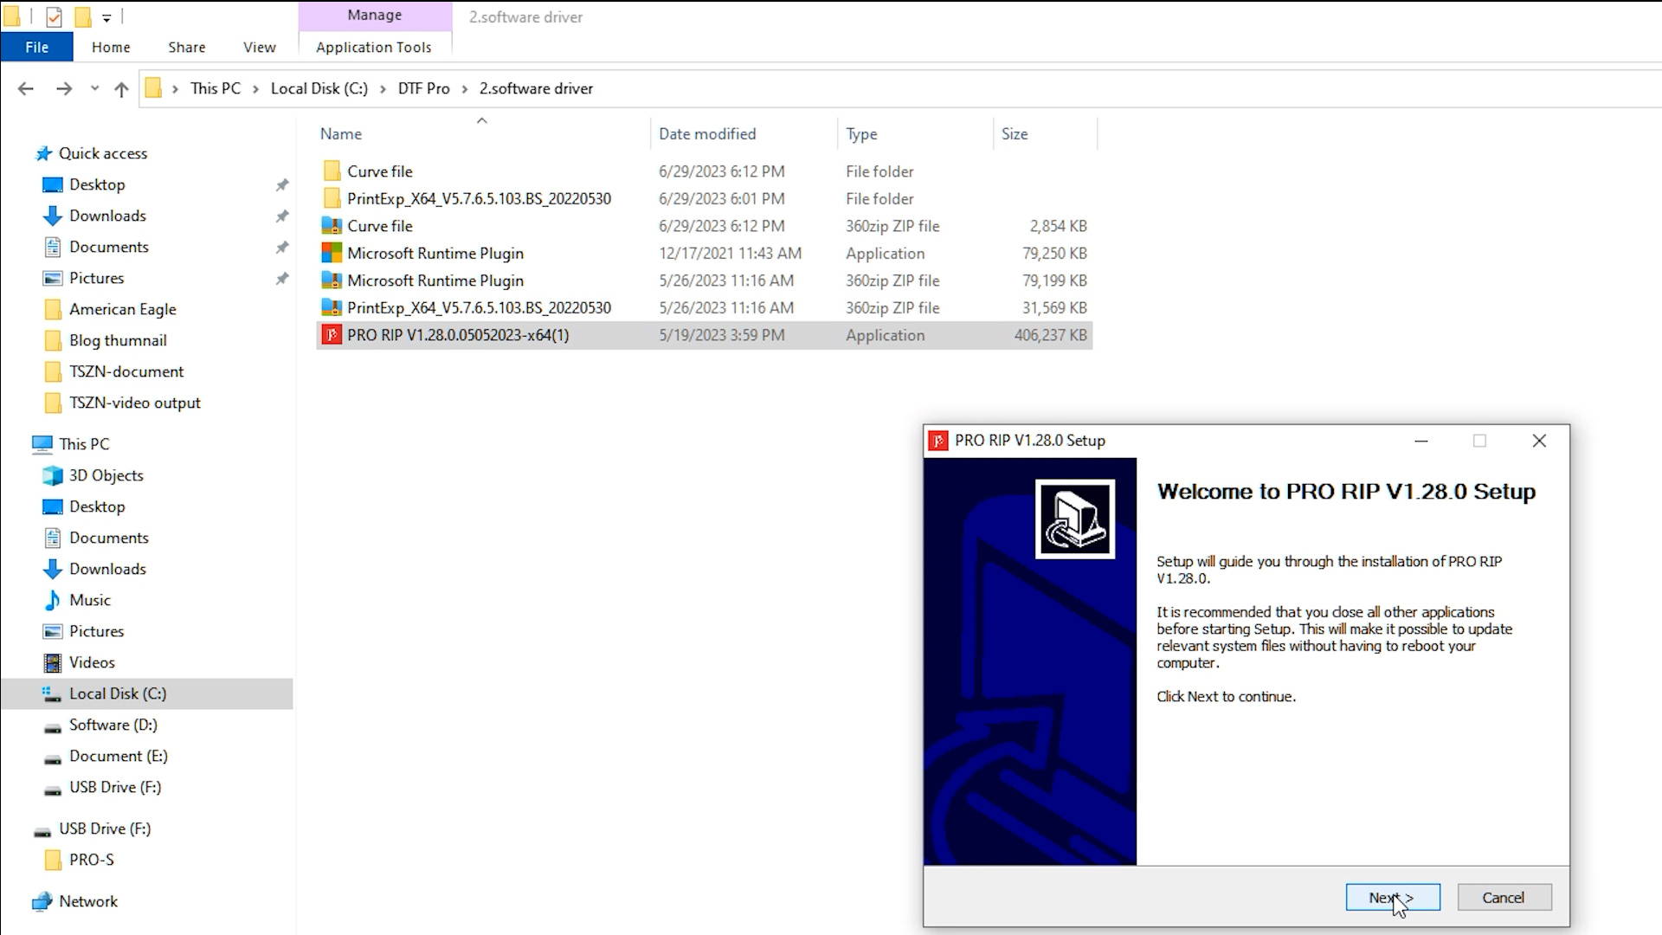
Task: Open the File menu tab
Action: (x=36, y=47)
